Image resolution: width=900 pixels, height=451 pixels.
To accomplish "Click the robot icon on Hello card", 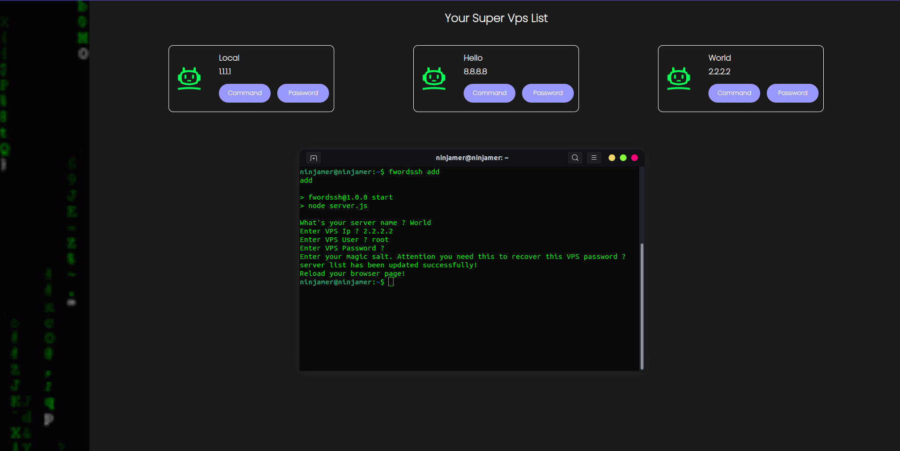I will (x=434, y=79).
